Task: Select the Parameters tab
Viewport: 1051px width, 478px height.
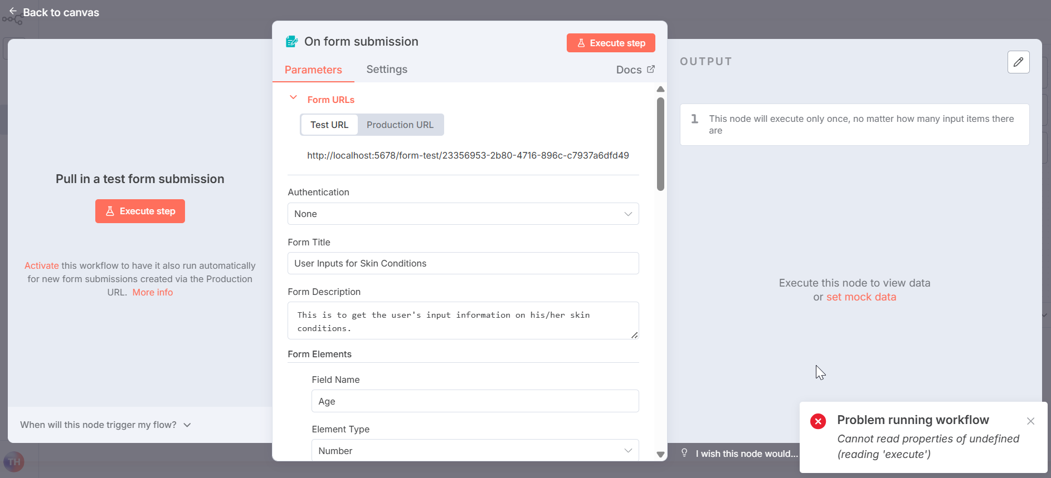Action: [x=313, y=70]
